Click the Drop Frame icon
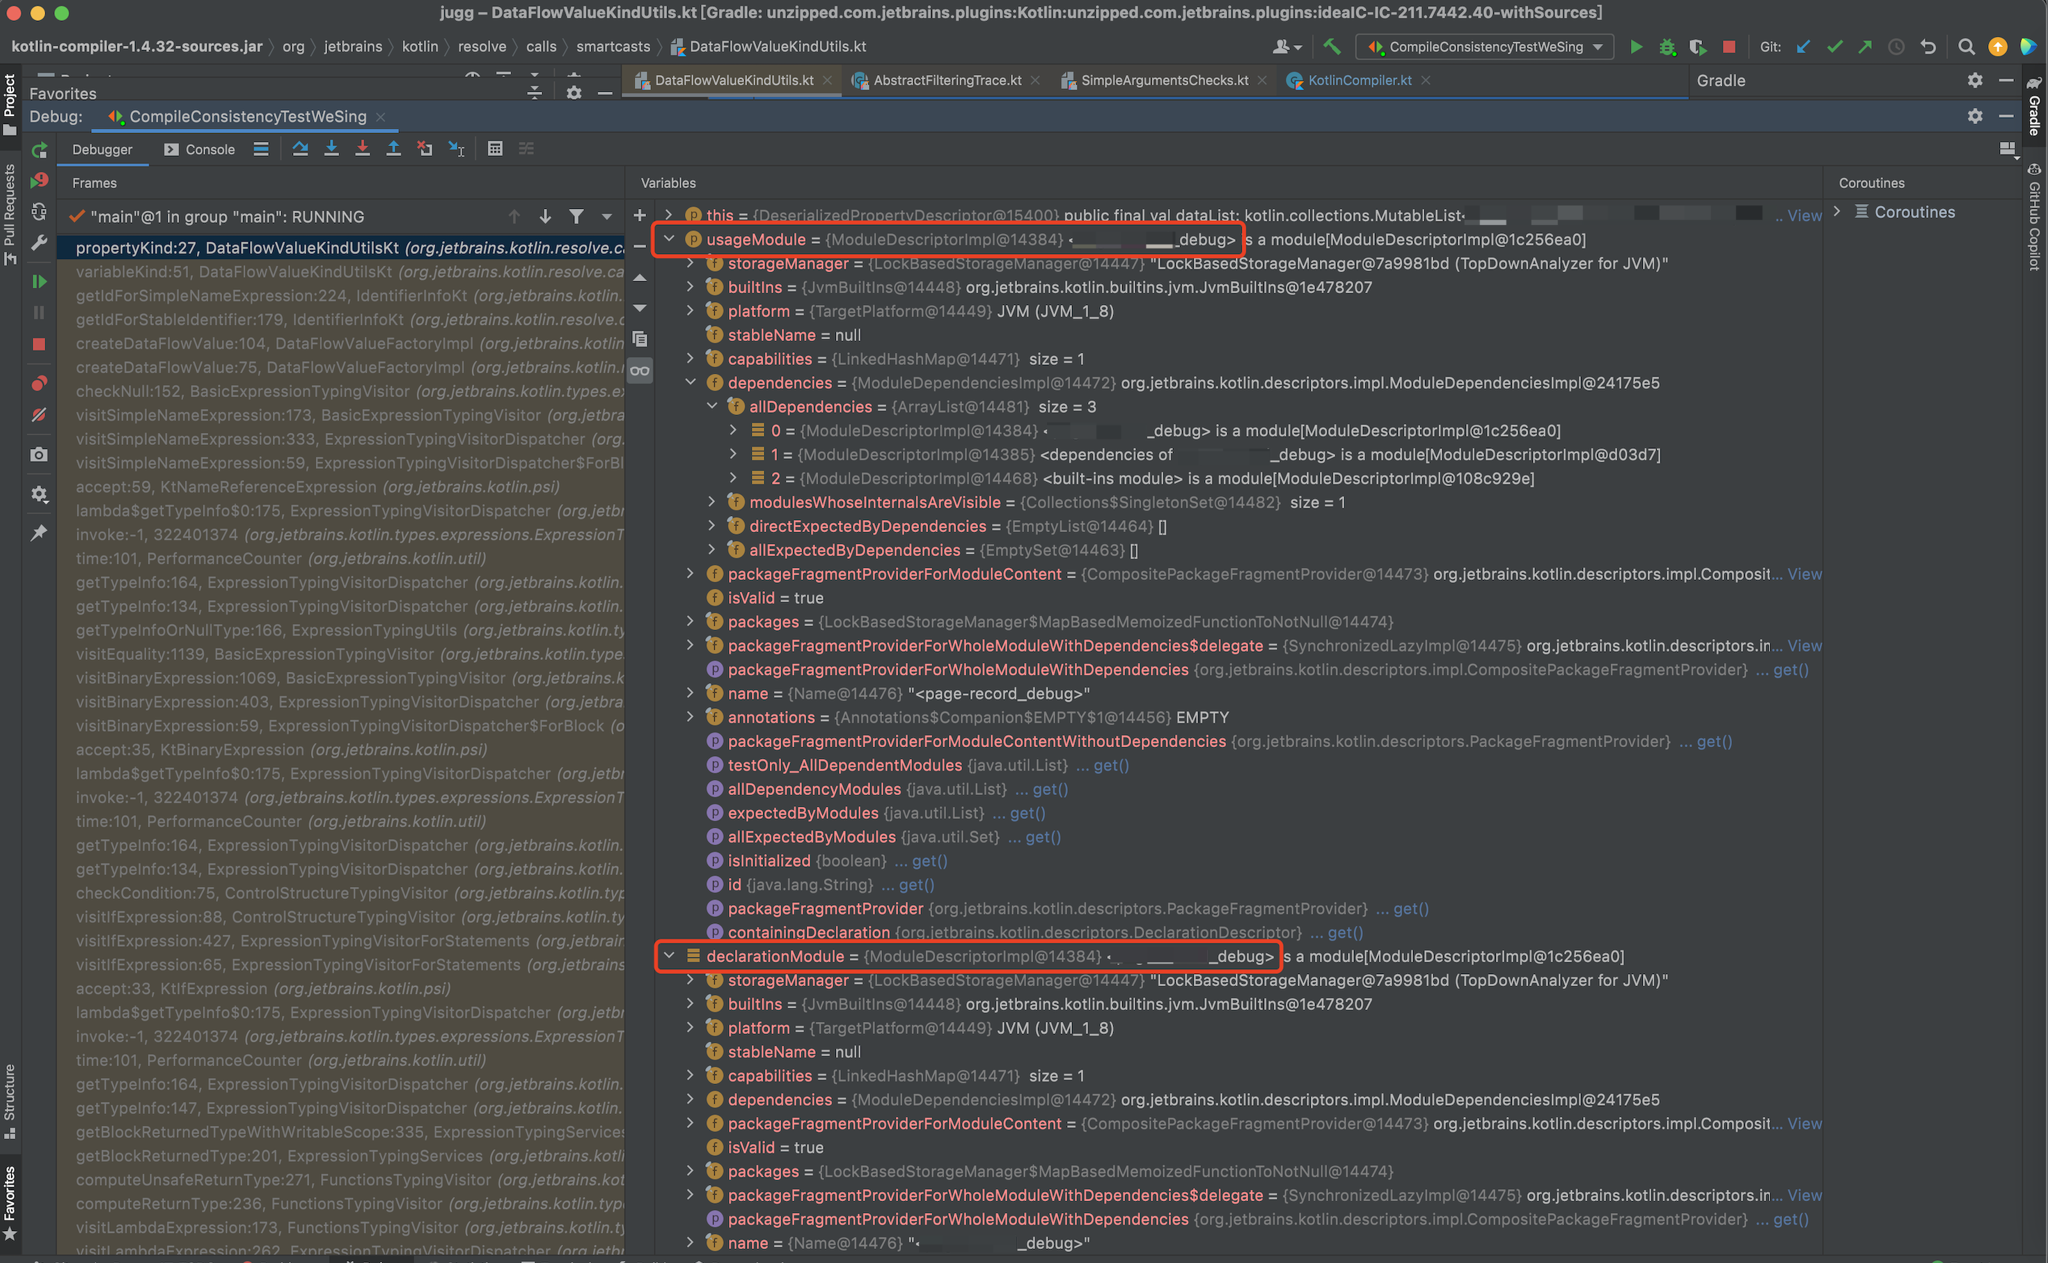This screenshot has width=2048, height=1263. pyautogui.click(x=425, y=149)
